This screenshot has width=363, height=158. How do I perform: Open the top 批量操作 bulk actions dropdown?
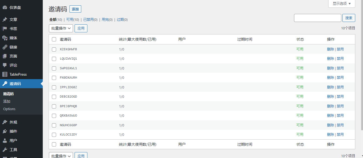click(61, 28)
